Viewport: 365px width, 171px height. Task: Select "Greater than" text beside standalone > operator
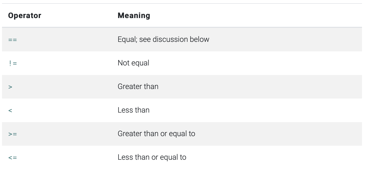pos(138,87)
